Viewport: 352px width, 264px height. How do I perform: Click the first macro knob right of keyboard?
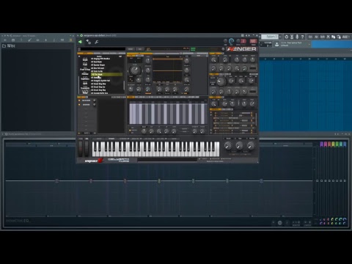[228, 146]
